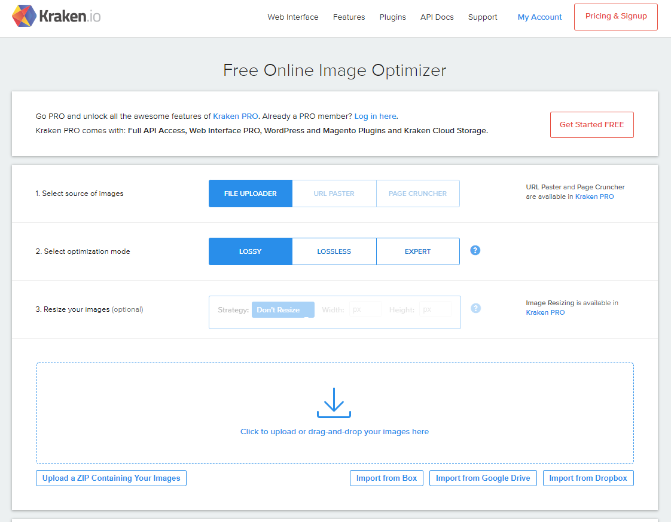Click the Kraken.io logo
Screen dimensions: 671x522
click(x=56, y=17)
